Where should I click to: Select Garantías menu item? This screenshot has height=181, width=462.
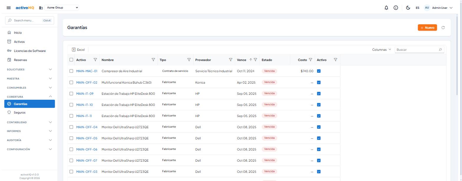pyautogui.click(x=29, y=104)
